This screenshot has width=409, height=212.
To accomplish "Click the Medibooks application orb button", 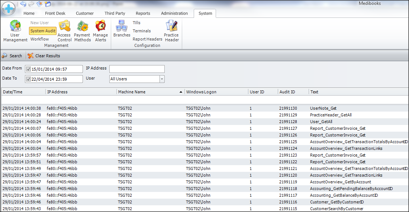I will [9, 8].
